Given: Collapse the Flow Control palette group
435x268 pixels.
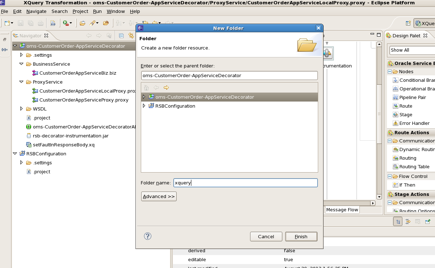Looking at the screenshot, I should pos(389,176).
